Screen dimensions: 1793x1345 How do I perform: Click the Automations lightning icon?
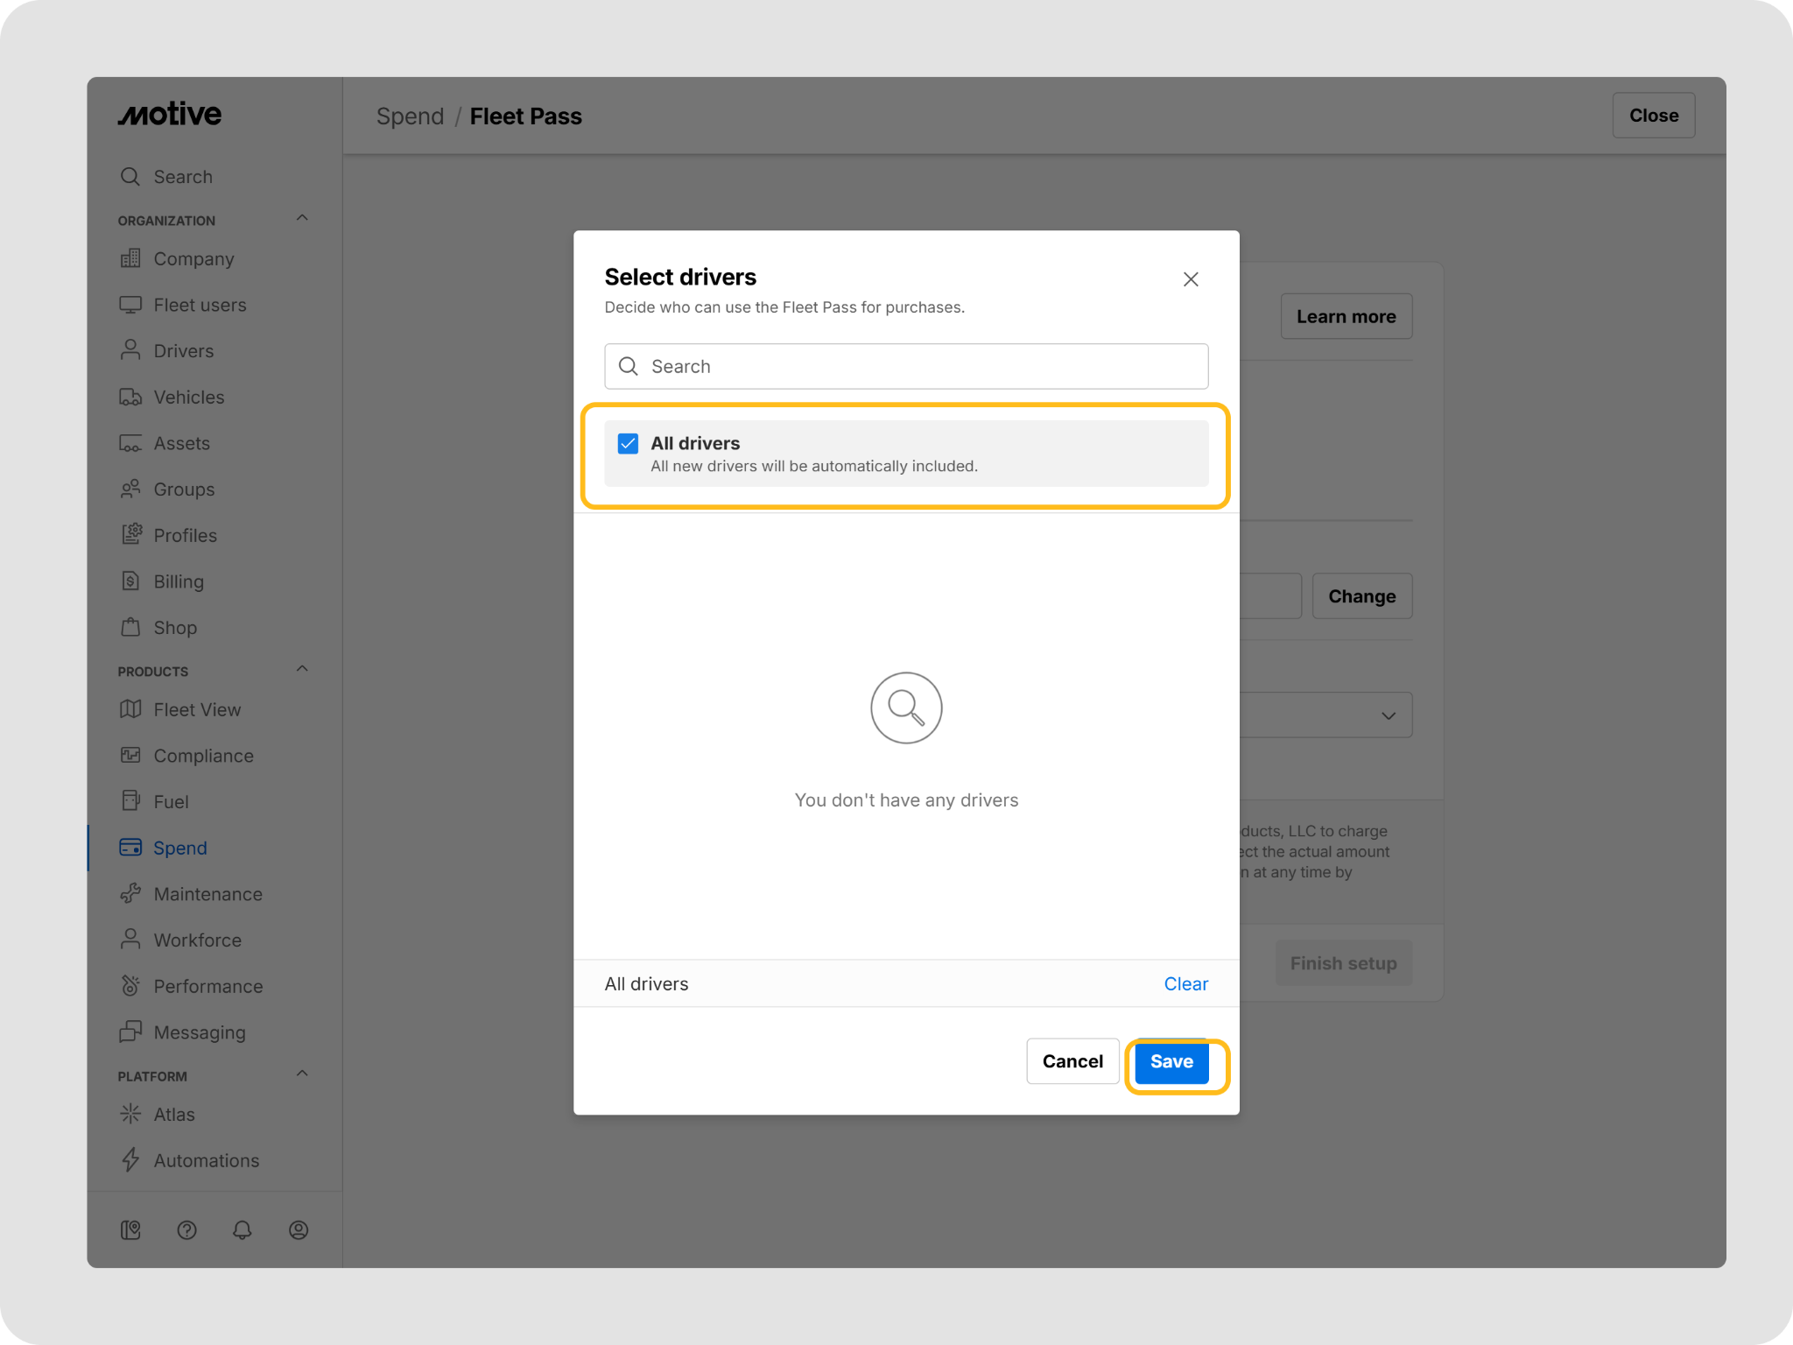[130, 1160]
